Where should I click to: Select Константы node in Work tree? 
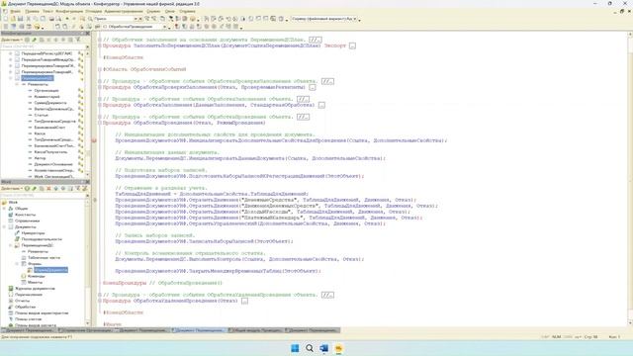point(25,215)
